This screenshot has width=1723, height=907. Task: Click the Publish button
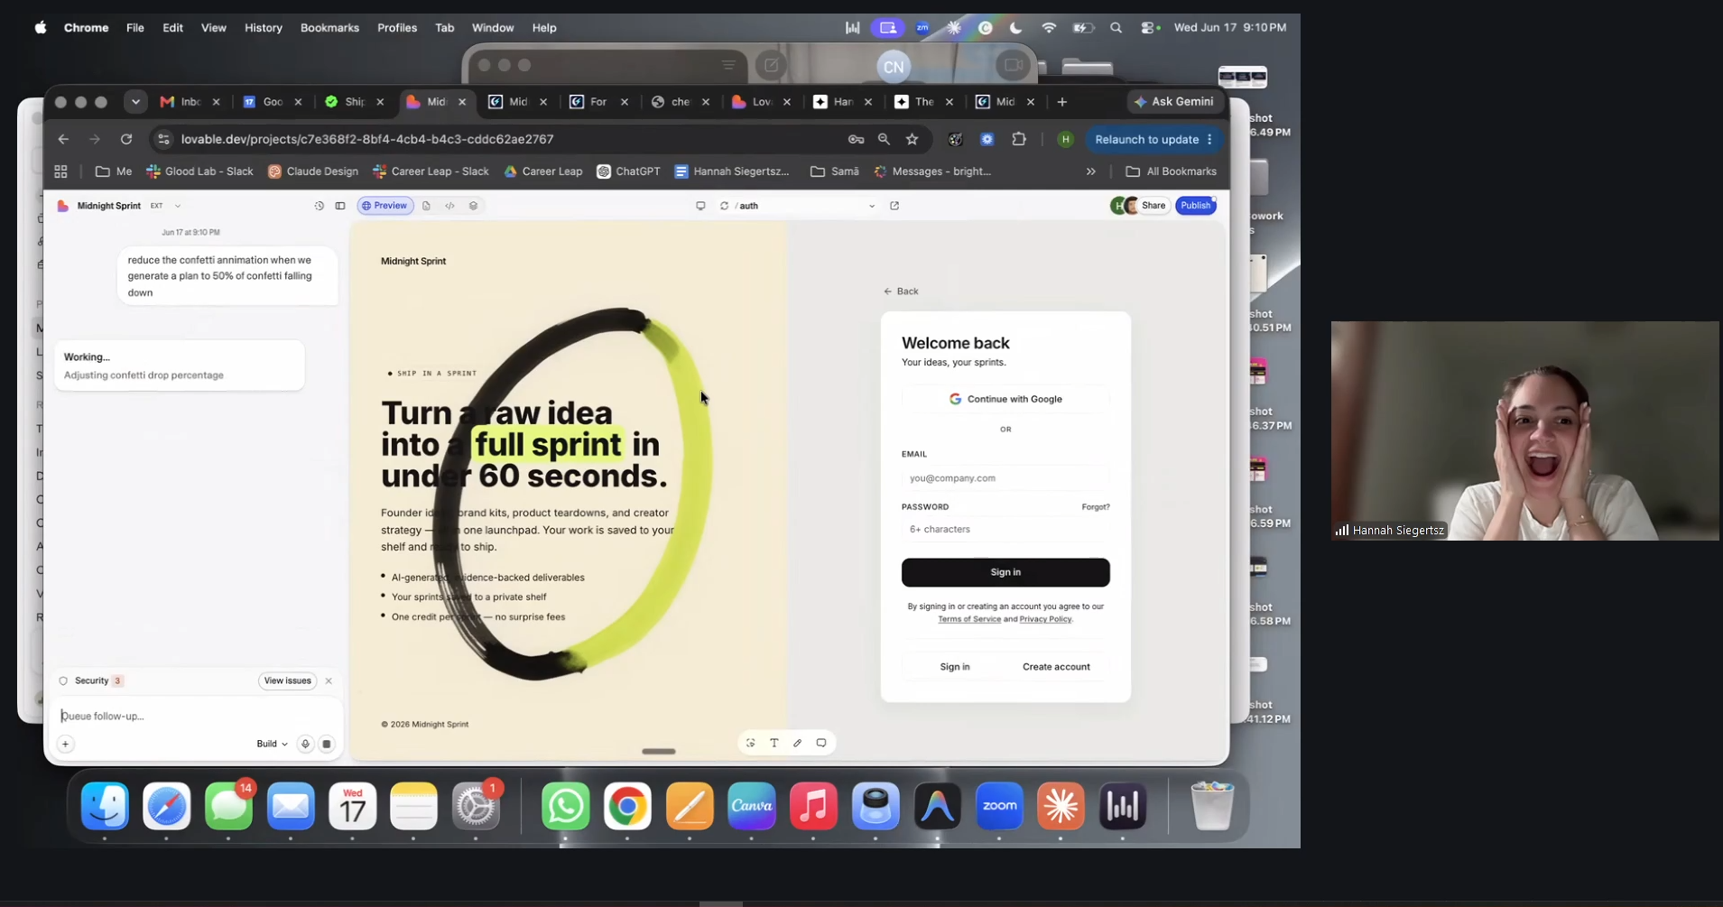pos(1195,206)
